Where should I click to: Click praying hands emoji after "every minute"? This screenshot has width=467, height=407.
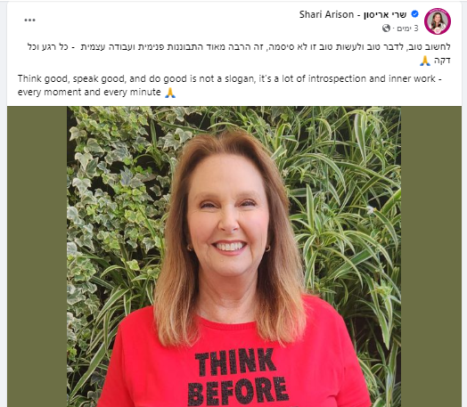coord(170,93)
